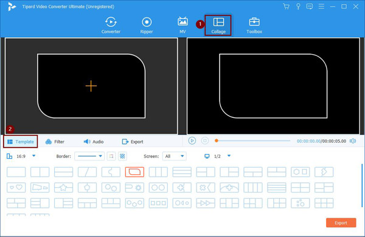This screenshot has width=365, height=237.
Task: Click the shopping cart purchase icon
Action: coord(286,7)
